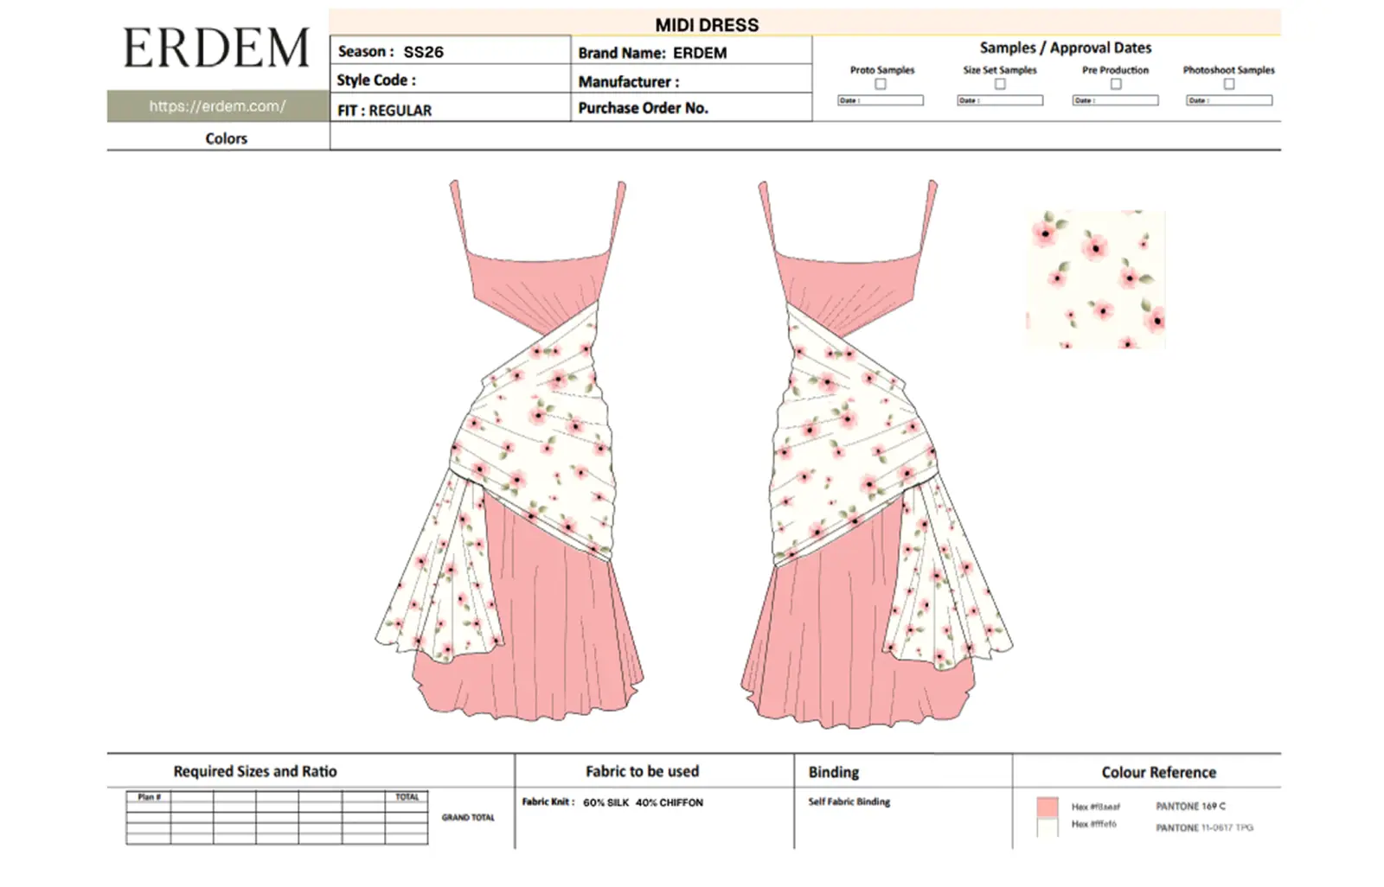Click the Self Fabric Binding text
1384x887 pixels.
849,801
